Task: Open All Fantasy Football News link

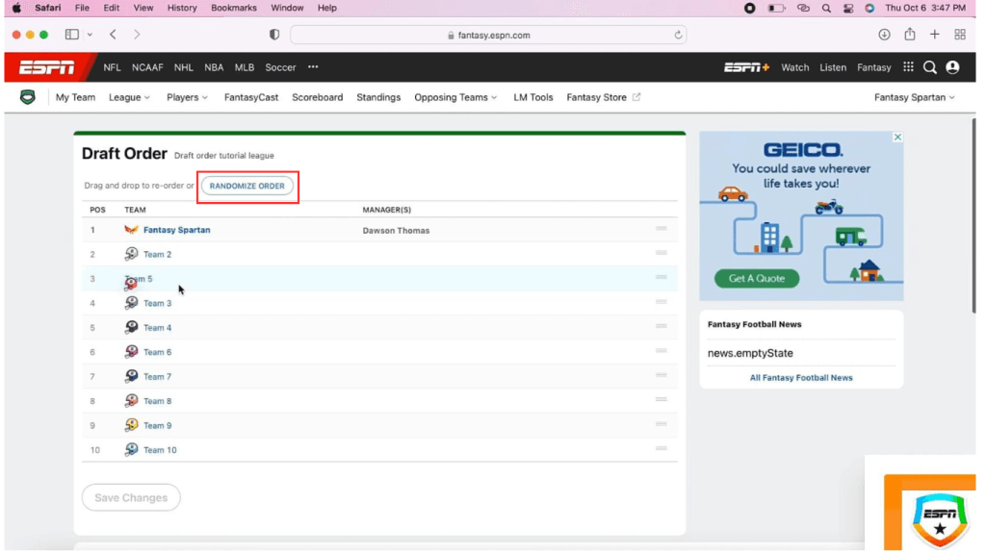Action: click(801, 377)
